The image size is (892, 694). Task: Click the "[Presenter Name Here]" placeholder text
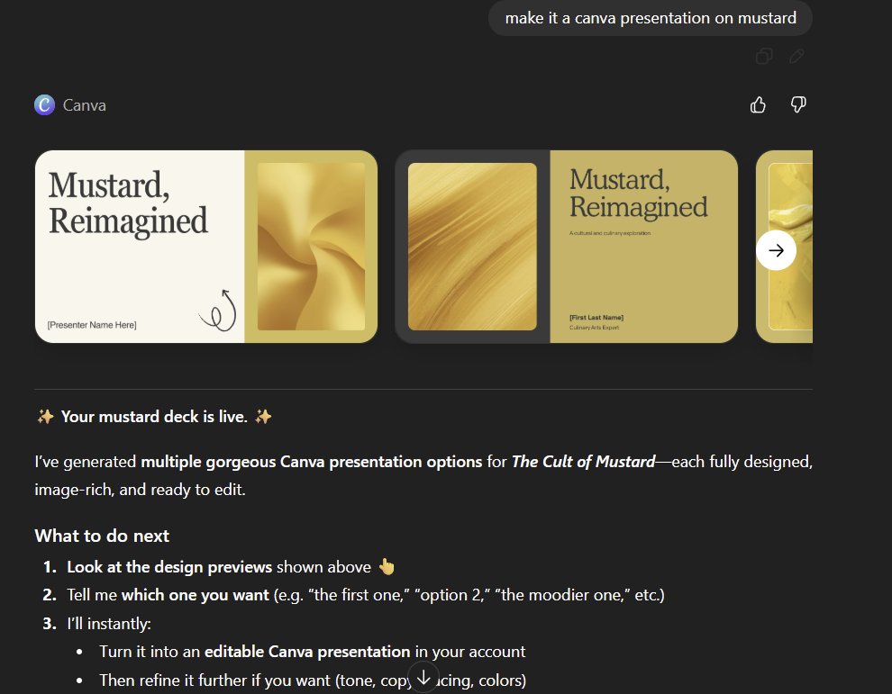tap(92, 324)
